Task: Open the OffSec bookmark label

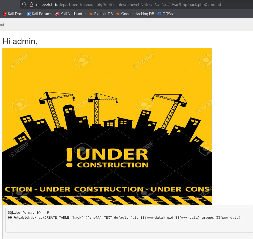Action: pyautogui.click(x=168, y=14)
